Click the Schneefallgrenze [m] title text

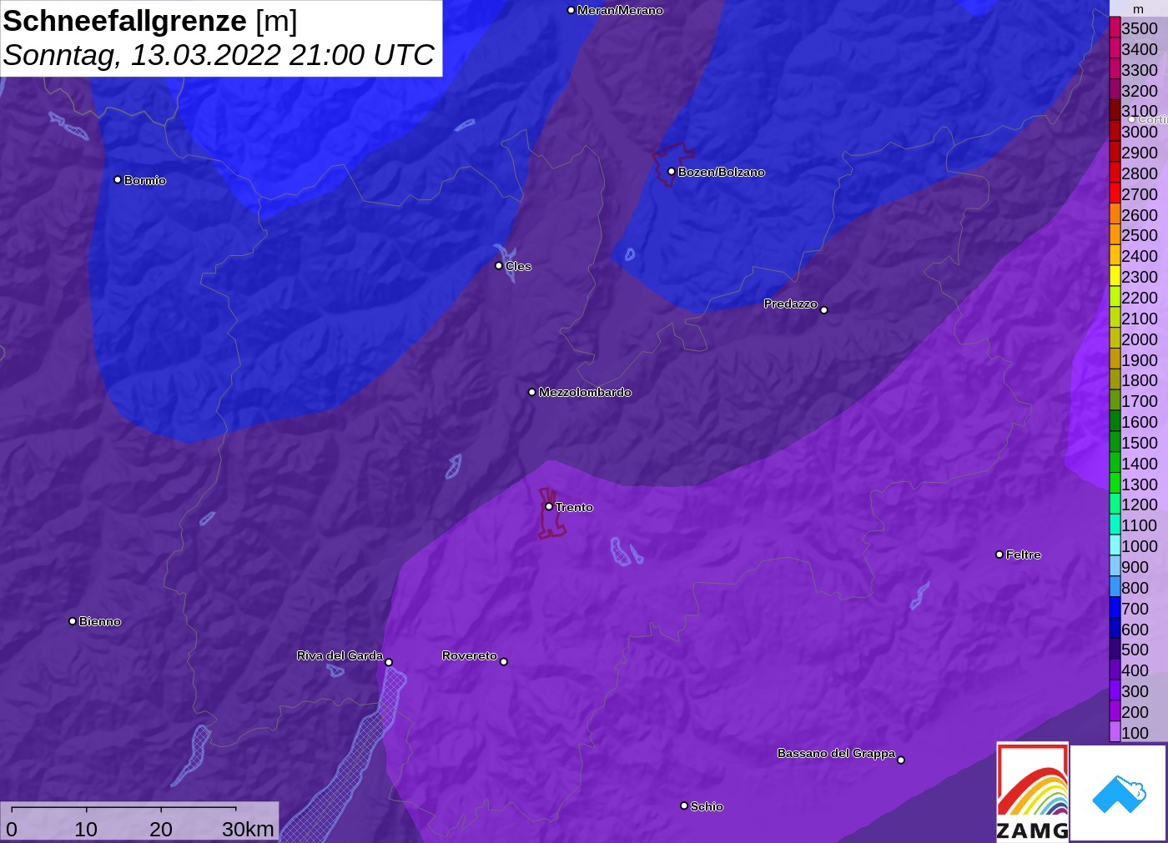click(150, 21)
